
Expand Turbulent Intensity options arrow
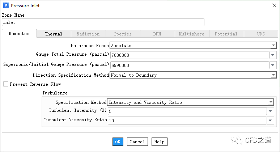pyautogui.click(x=271, y=111)
